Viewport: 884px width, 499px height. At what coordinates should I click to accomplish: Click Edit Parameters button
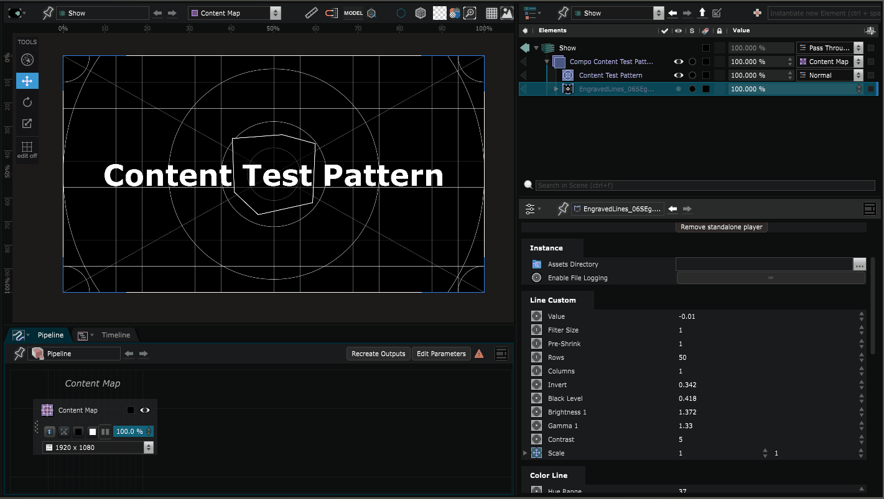coord(441,354)
